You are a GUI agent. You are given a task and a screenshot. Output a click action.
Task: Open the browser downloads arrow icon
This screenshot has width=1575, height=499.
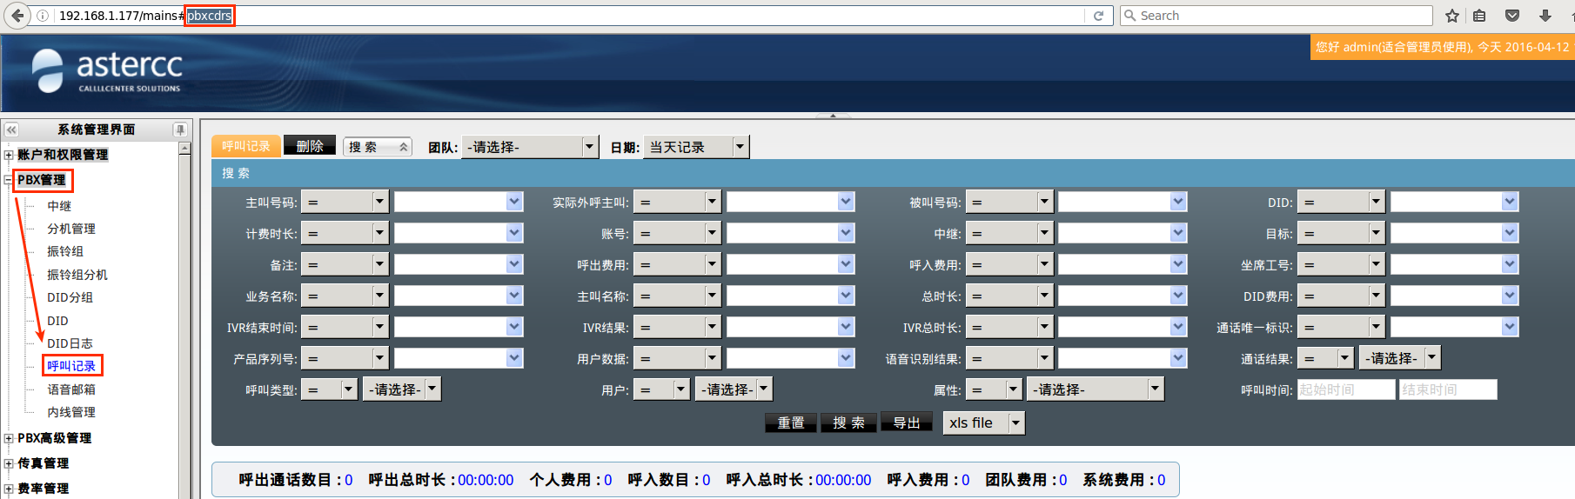1545,16
